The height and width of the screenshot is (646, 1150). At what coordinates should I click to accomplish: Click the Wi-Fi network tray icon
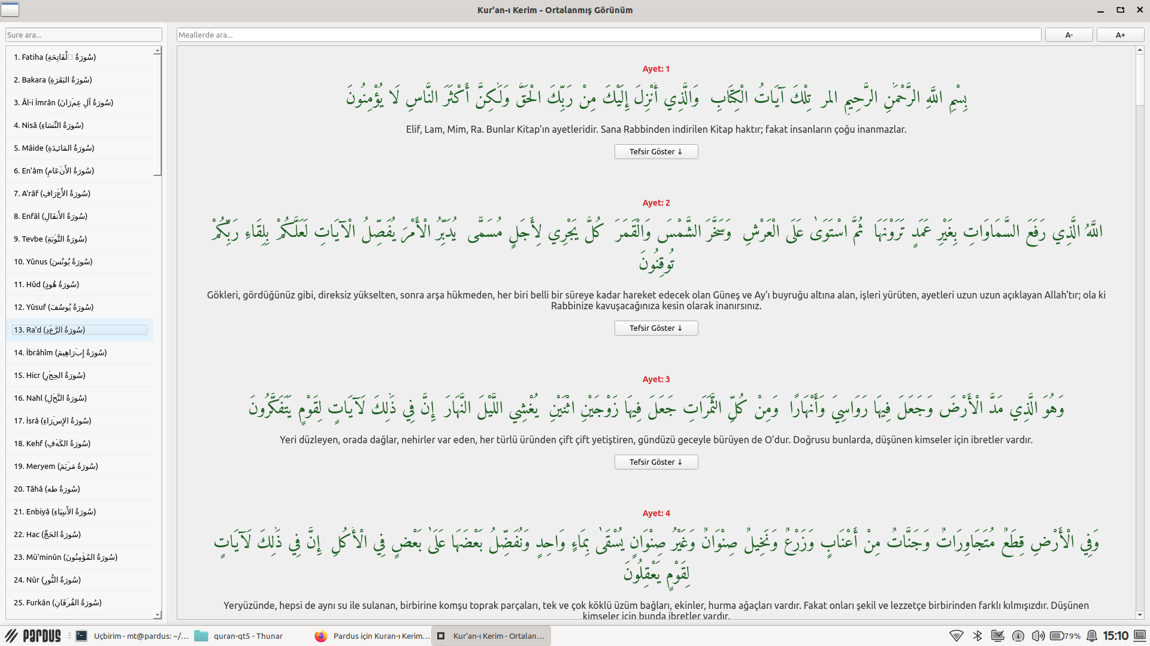point(957,636)
